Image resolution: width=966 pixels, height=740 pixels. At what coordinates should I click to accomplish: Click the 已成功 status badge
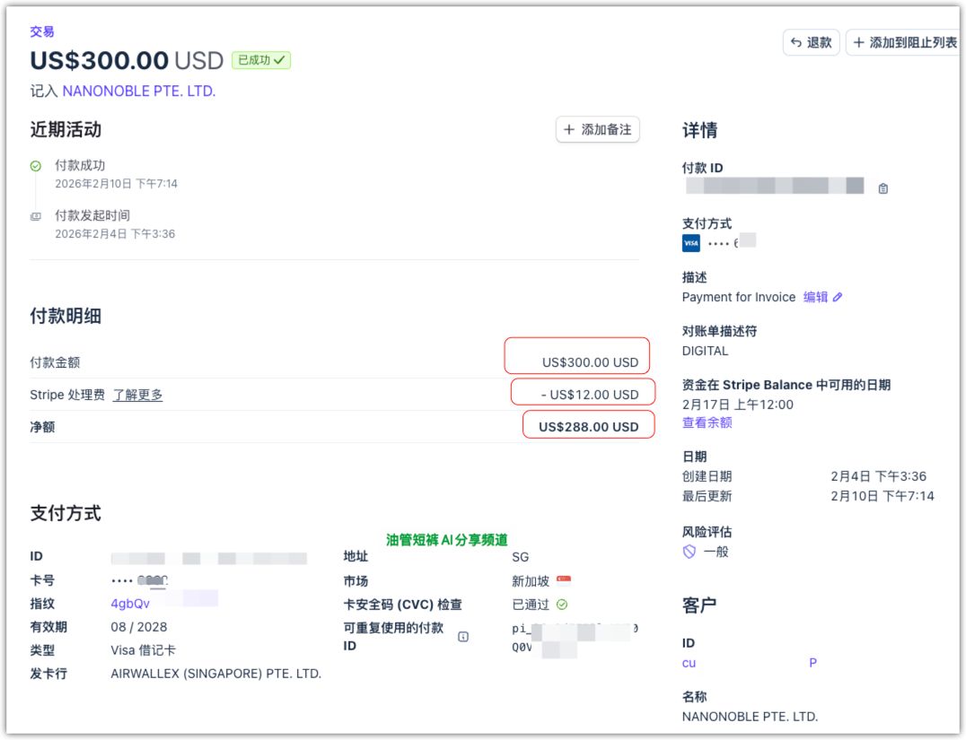[x=260, y=60]
